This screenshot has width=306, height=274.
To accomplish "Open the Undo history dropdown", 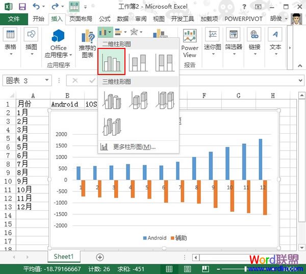I will tap(43, 7).
